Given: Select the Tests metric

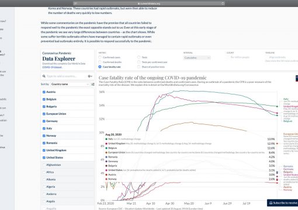Looking at the screenshot, I should [138, 57].
